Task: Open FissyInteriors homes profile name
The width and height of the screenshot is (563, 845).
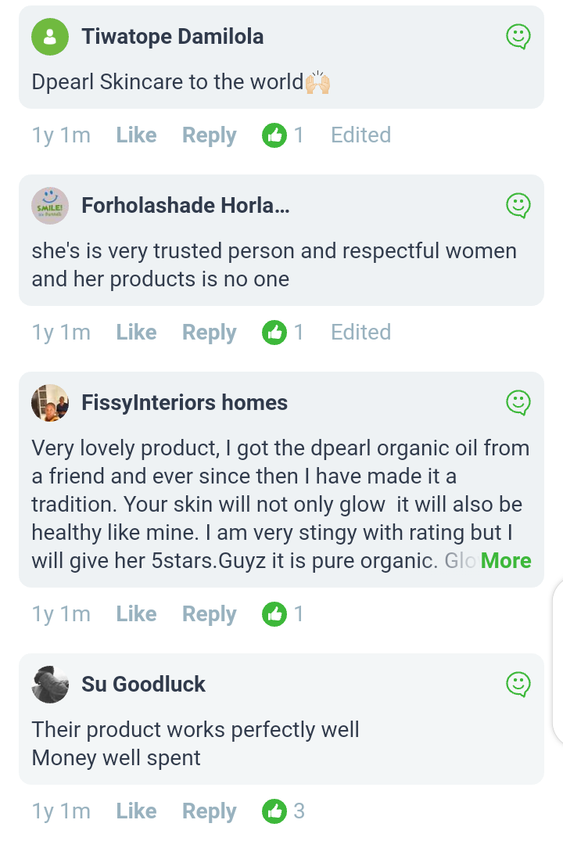Action: tap(185, 402)
